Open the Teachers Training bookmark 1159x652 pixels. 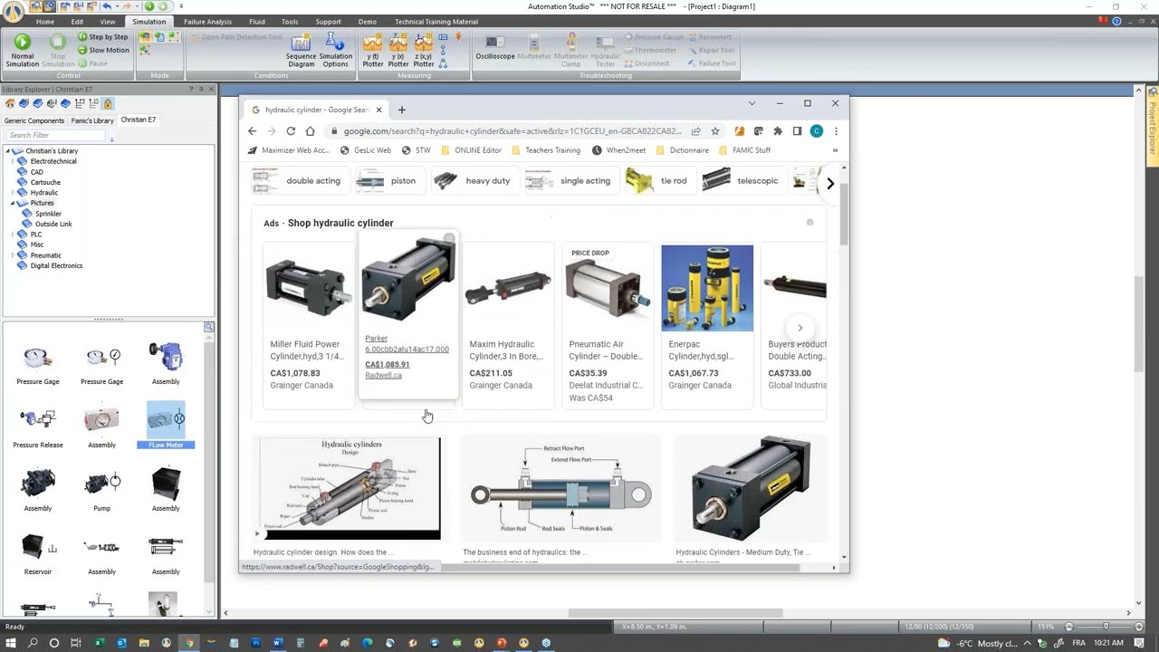546,150
